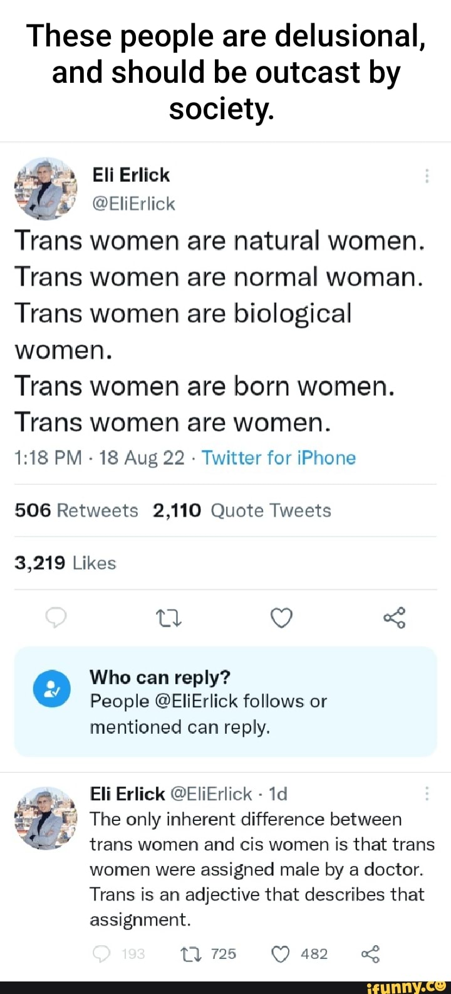This screenshot has height=994, width=451.
Task: Like the reply tweet with 482 likes
Action: click(x=280, y=954)
